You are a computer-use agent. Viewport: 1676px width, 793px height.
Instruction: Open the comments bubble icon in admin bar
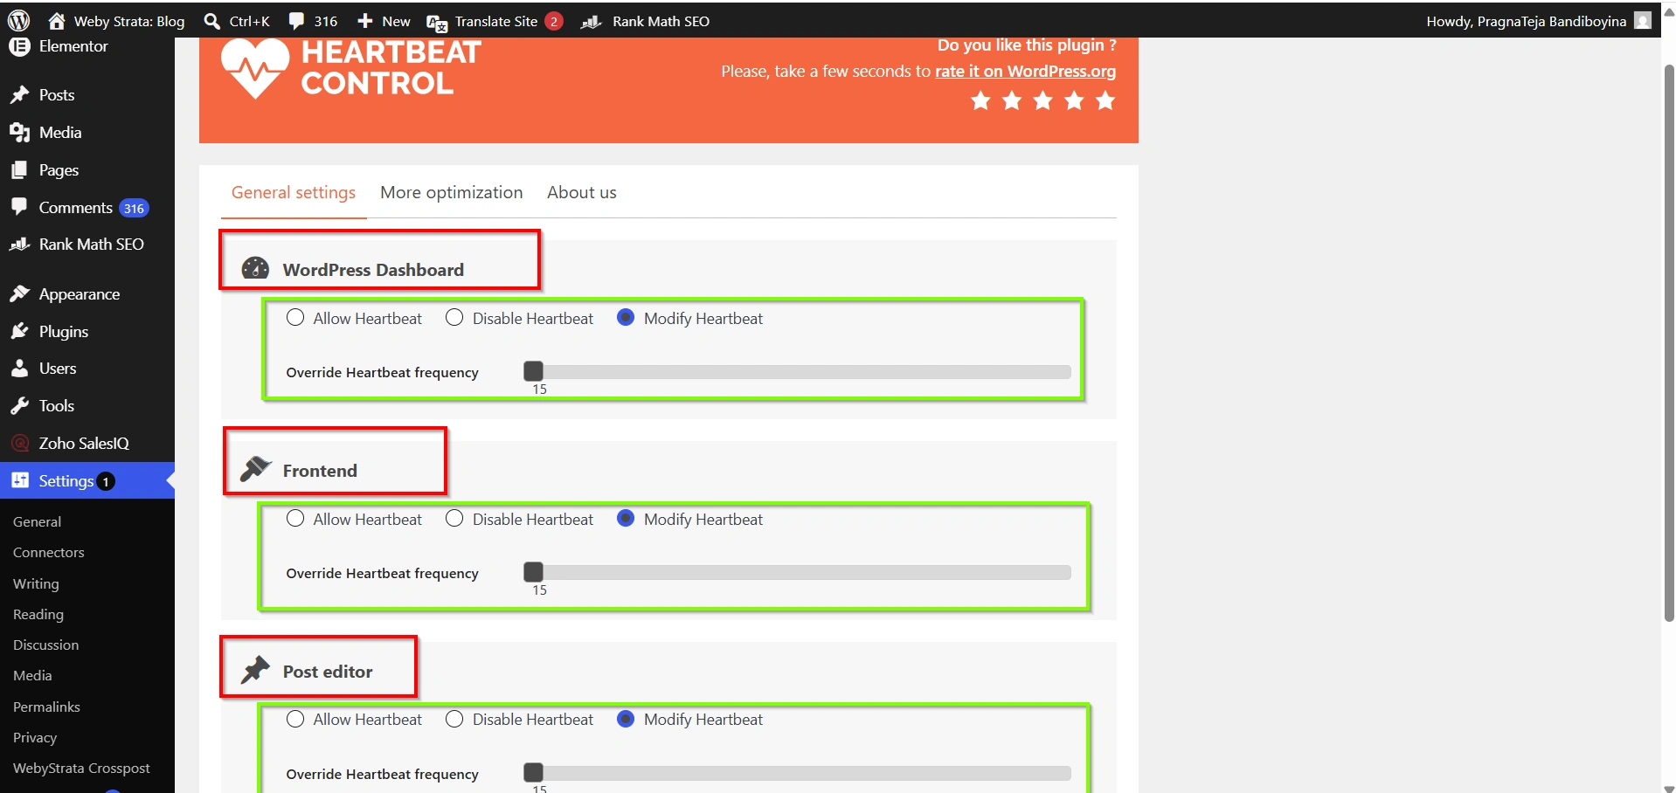[x=297, y=21]
